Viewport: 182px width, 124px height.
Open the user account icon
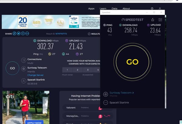[x=160, y=9]
